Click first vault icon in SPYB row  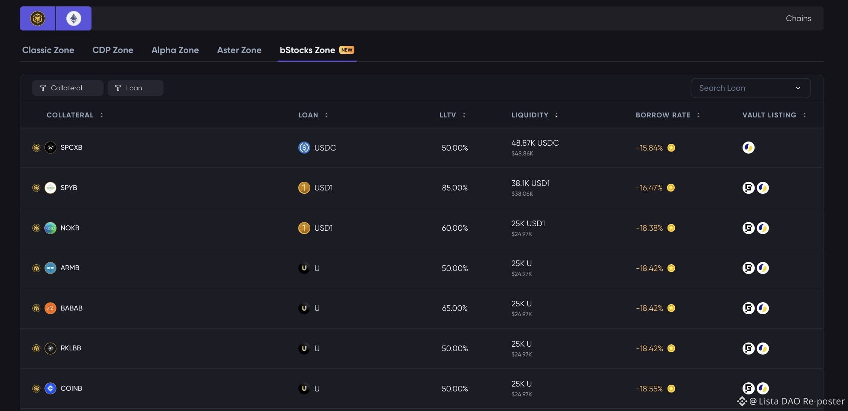tap(749, 188)
